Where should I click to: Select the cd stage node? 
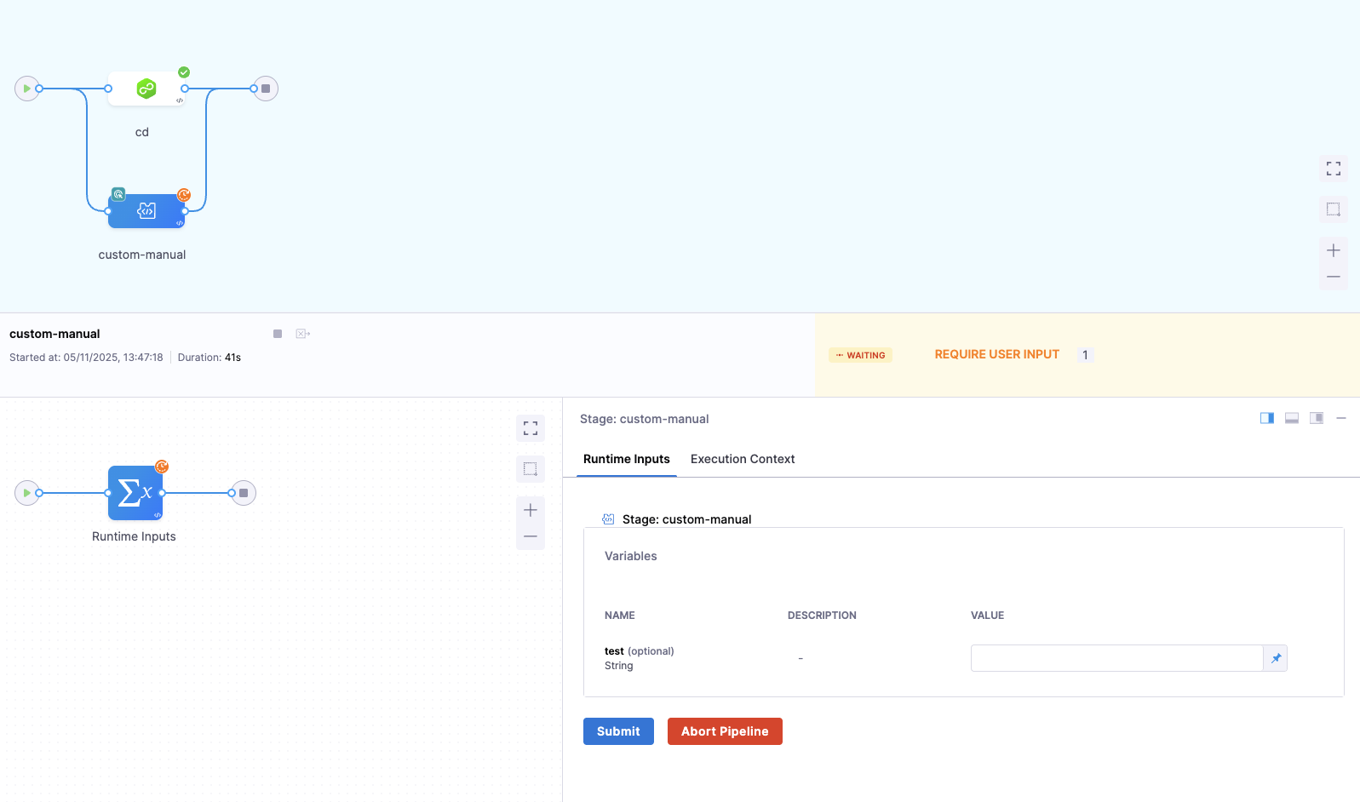click(146, 89)
